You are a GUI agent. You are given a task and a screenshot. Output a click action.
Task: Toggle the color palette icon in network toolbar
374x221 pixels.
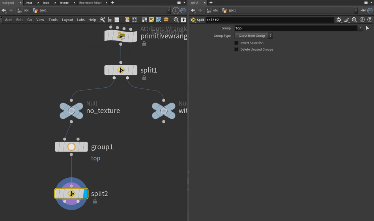(x=127, y=20)
